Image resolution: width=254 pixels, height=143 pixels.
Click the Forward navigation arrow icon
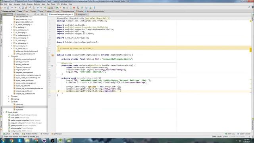tap(41, 8)
